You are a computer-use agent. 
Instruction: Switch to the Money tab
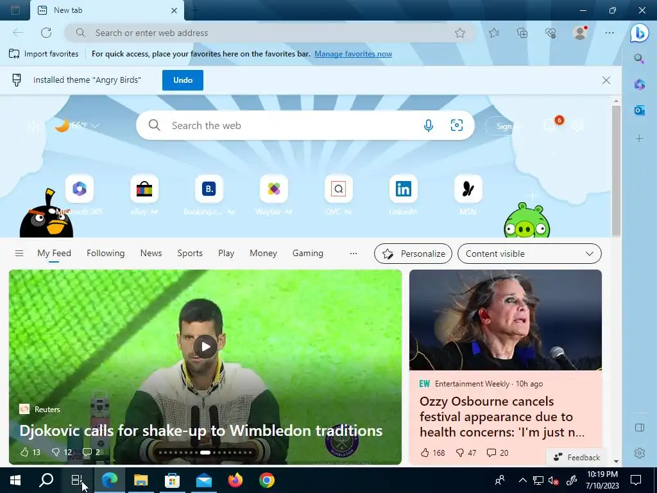pyautogui.click(x=263, y=253)
